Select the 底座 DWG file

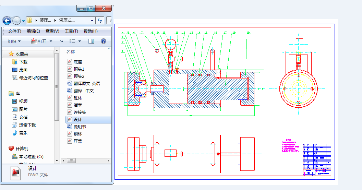78,62
